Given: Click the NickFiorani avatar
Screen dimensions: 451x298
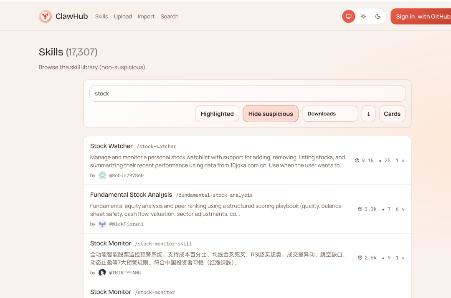Looking at the screenshot, I should point(102,224).
